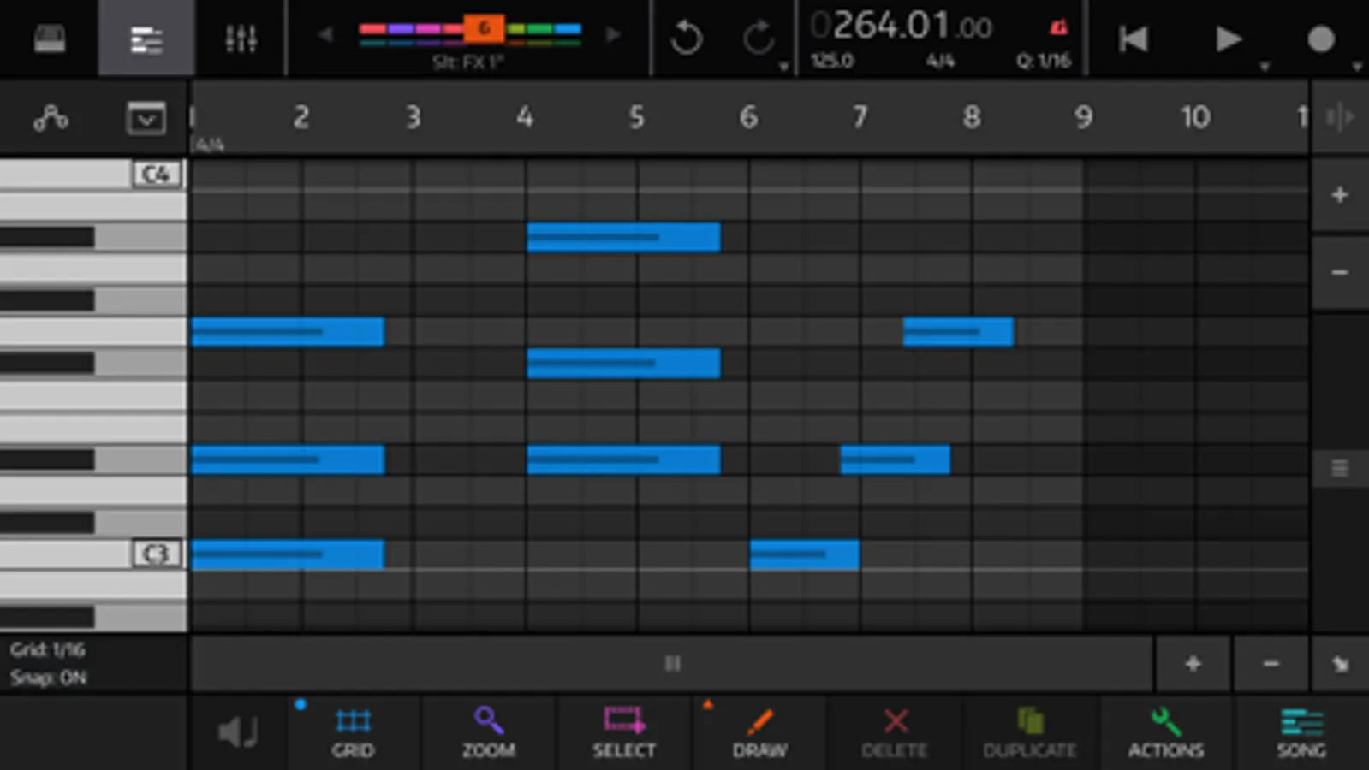Return playhead to start
This screenshot has width=1369, height=770.
coord(1133,38)
